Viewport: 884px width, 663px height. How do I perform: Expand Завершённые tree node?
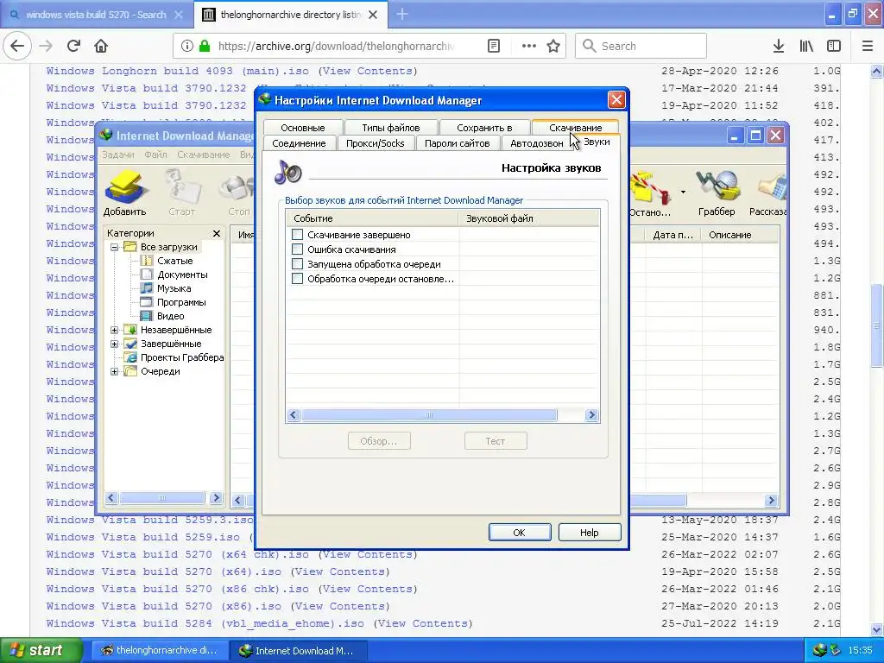pyautogui.click(x=115, y=344)
